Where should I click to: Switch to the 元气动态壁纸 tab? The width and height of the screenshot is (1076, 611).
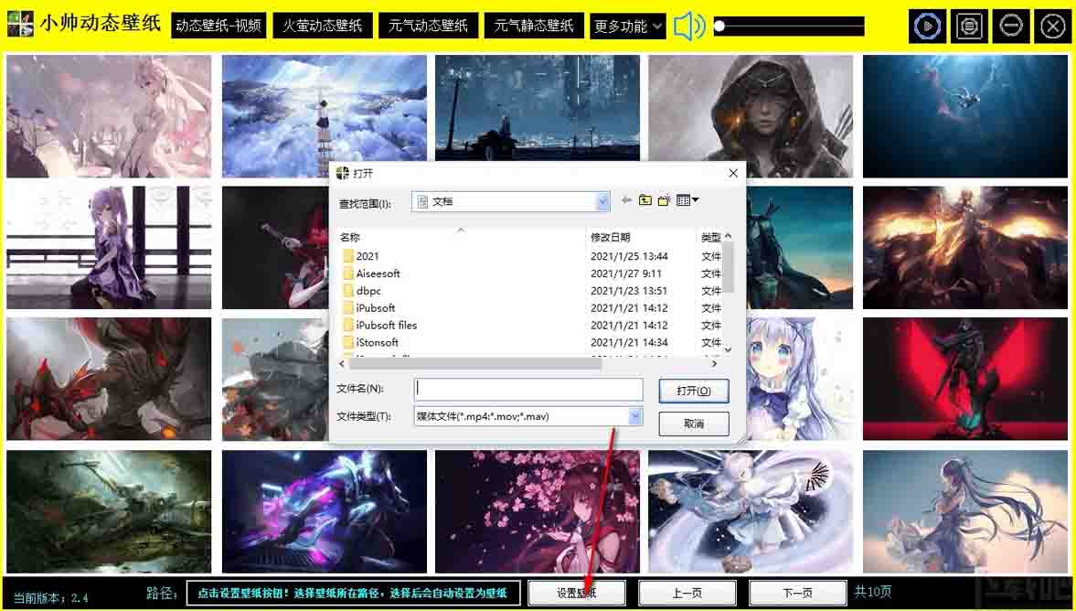pyautogui.click(x=428, y=27)
